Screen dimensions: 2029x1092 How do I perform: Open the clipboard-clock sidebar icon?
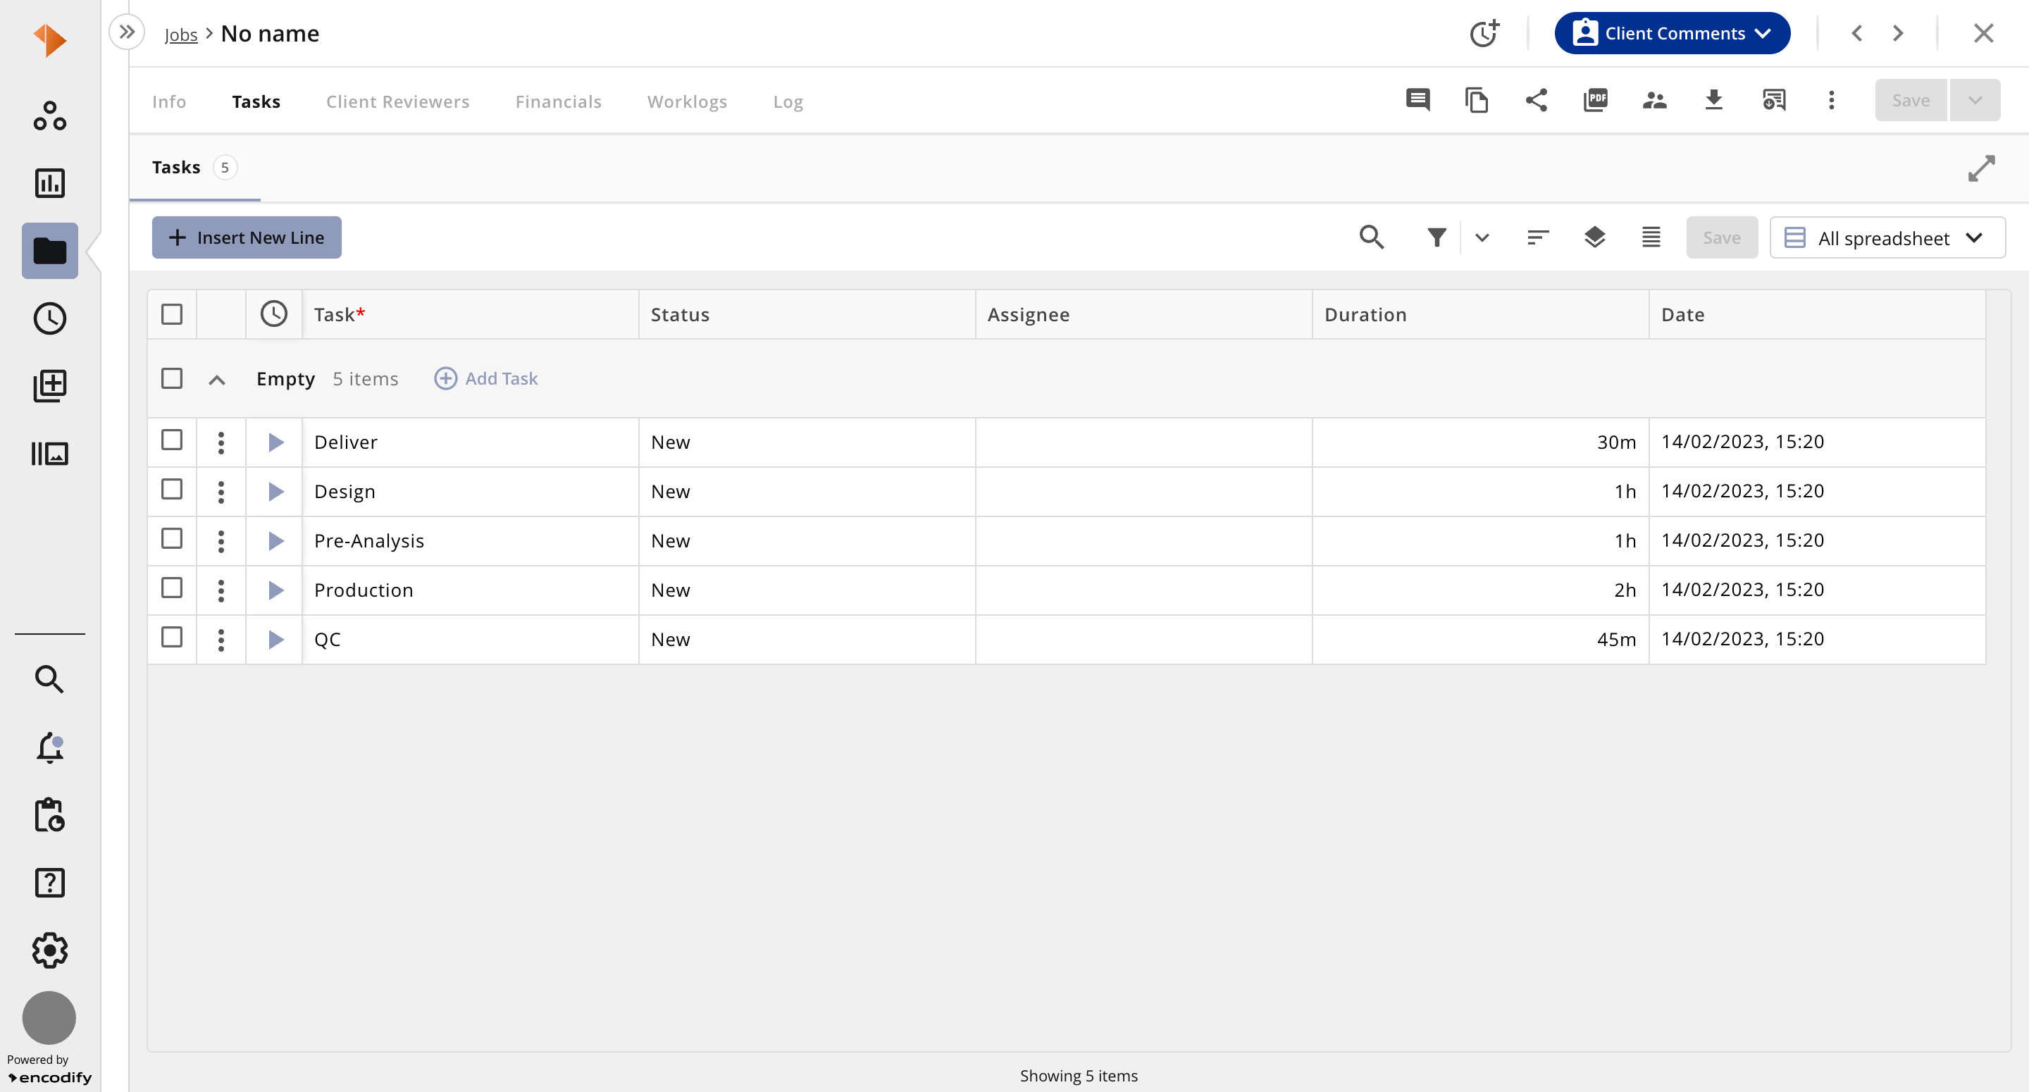pos(49,814)
